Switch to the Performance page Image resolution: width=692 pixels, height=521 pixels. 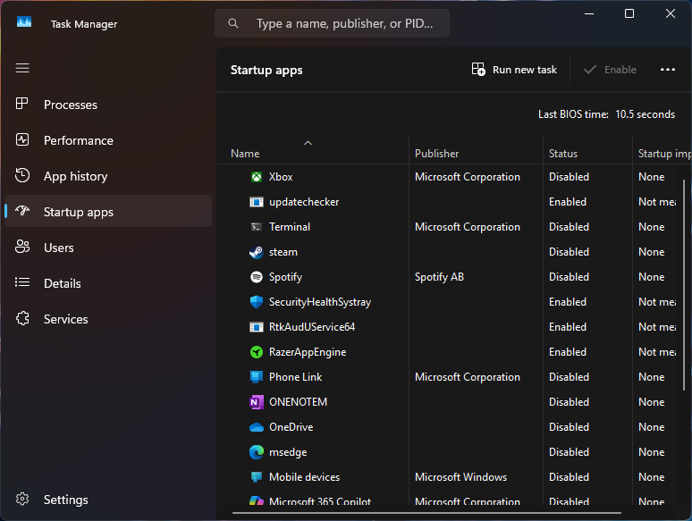coord(108,140)
